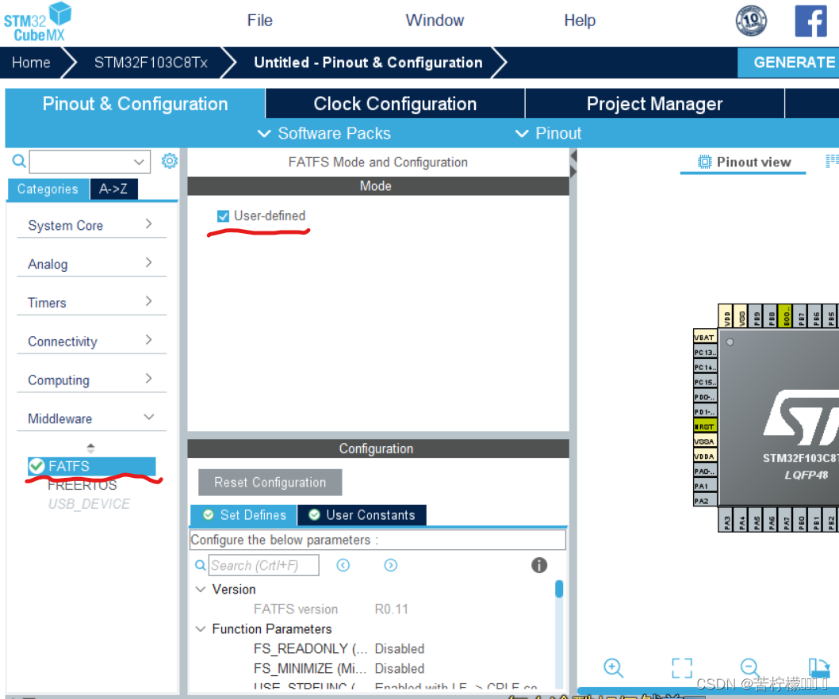This screenshot has width=839, height=699.
Task: Click the STM32F103C8Tx breadcrumb
Action: click(x=151, y=63)
